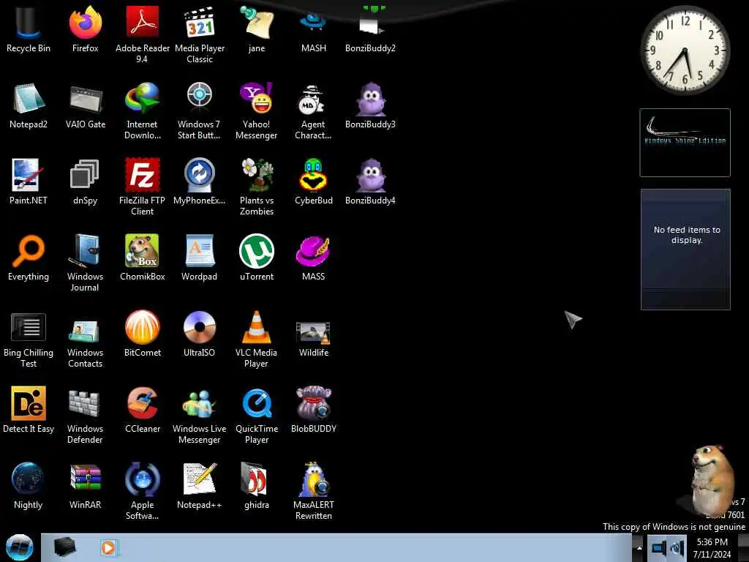
Task: Select the MASS purple hat icon
Action: [x=313, y=258]
